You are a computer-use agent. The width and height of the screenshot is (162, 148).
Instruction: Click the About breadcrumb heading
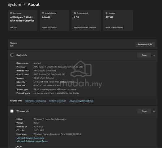[x=34, y=4]
